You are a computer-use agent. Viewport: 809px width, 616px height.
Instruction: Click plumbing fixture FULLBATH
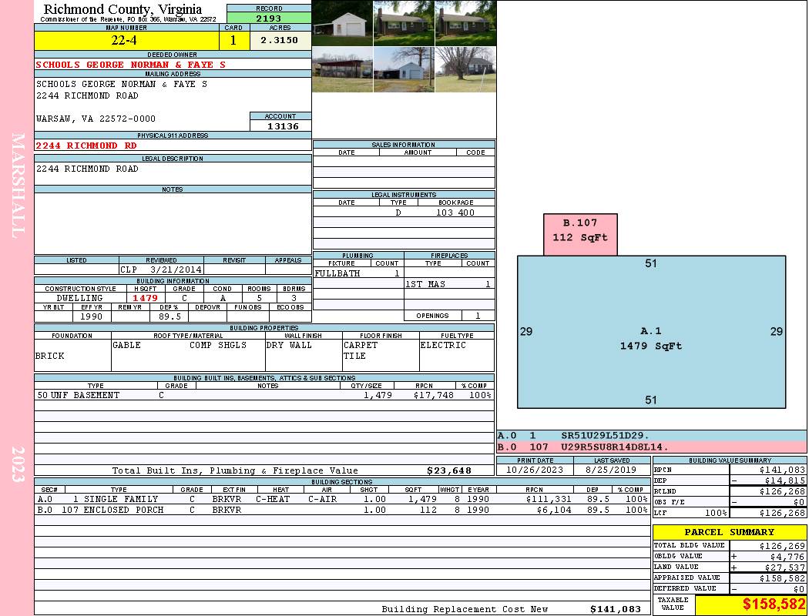click(x=337, y=273)
